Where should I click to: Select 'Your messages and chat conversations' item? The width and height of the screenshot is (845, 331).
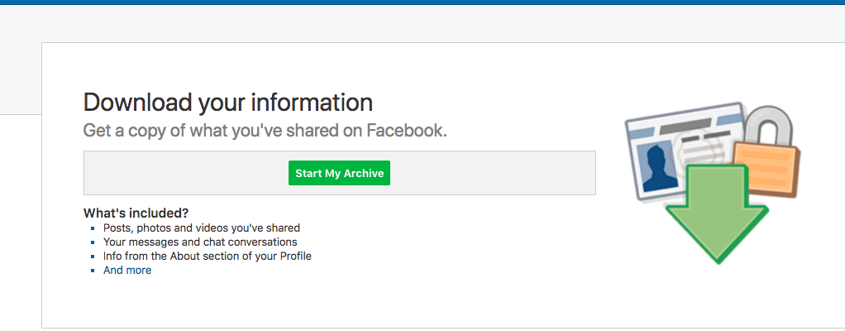coord(200,242)
